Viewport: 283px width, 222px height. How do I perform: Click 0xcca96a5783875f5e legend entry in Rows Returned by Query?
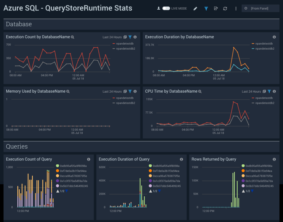pyautogui.click(x=257, y=176)
